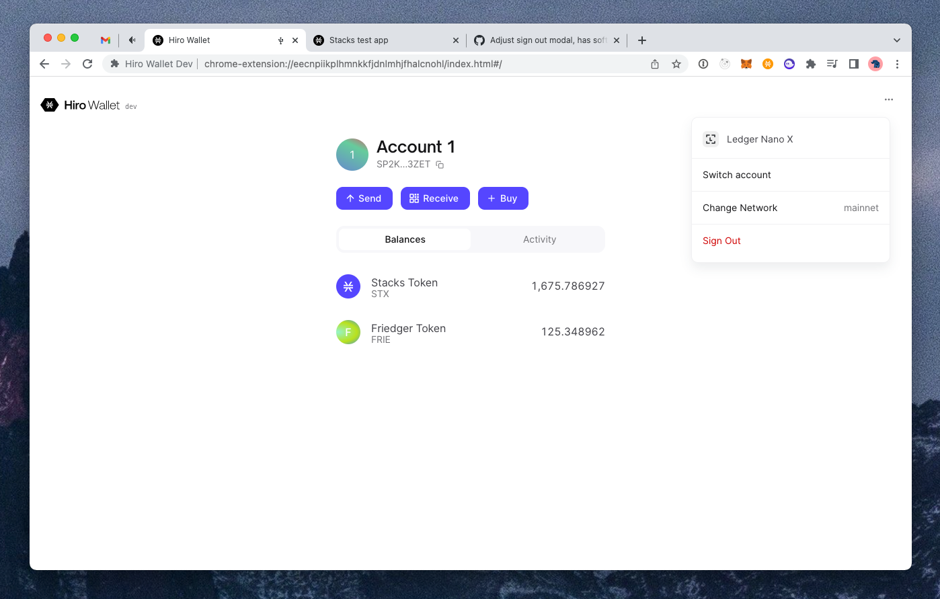Click the Hiro Wallet hexagonal logo
Screen dimensions: 940x599
(x=50, y=105)
